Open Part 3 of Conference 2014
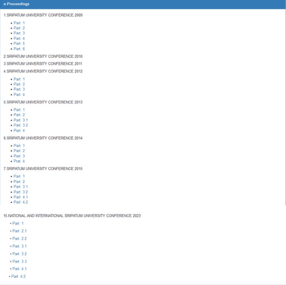Screen dimensions: 286x285 pos(19,156)
